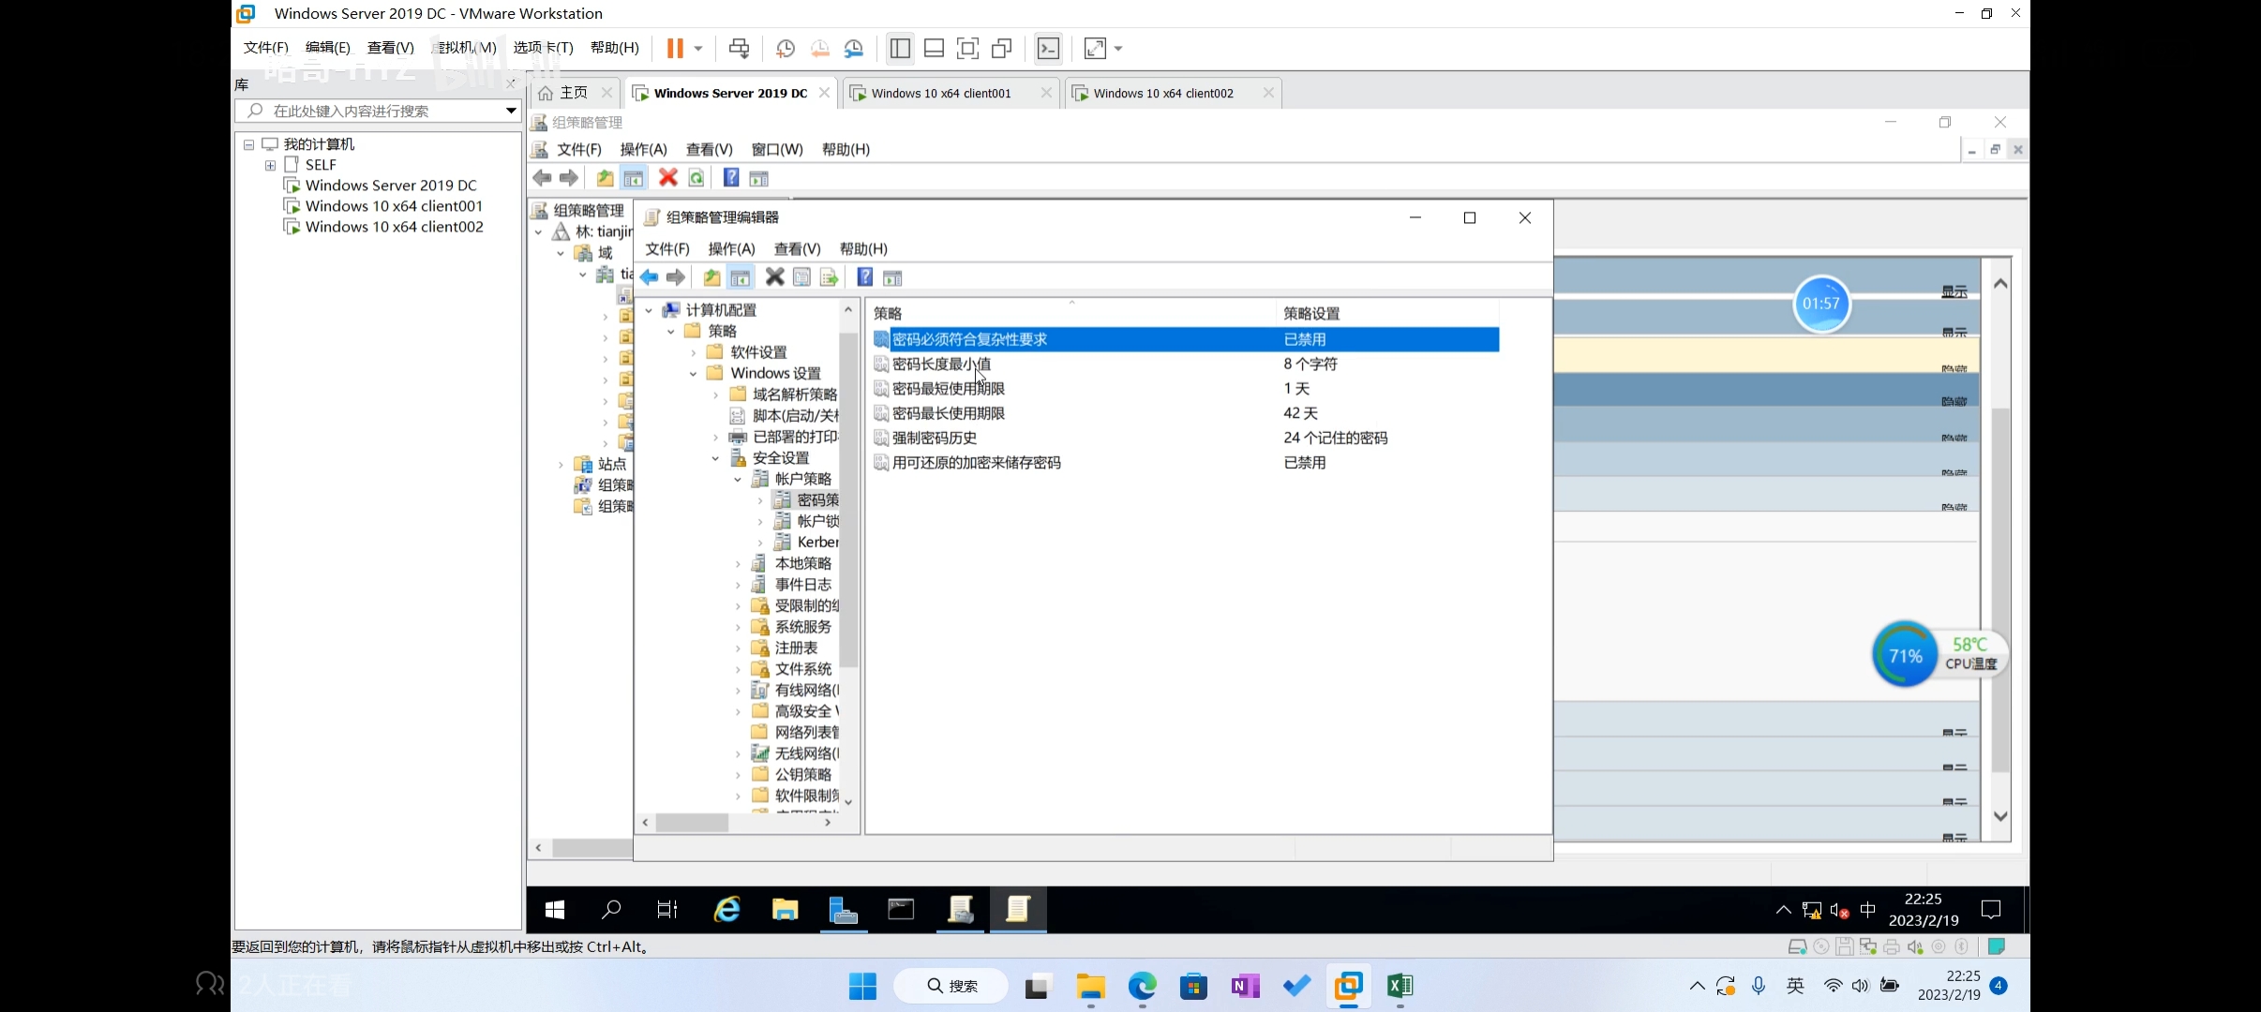Open stretch guest display dropdown arrow

[1118, 49]
